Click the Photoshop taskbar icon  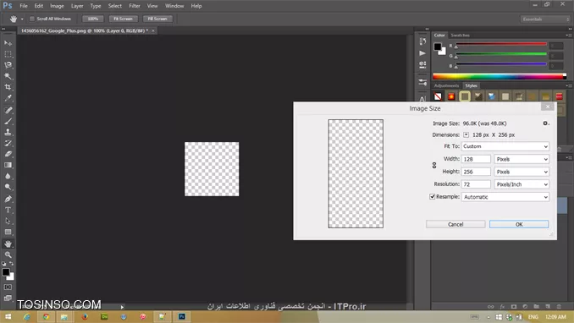[181, 316]
